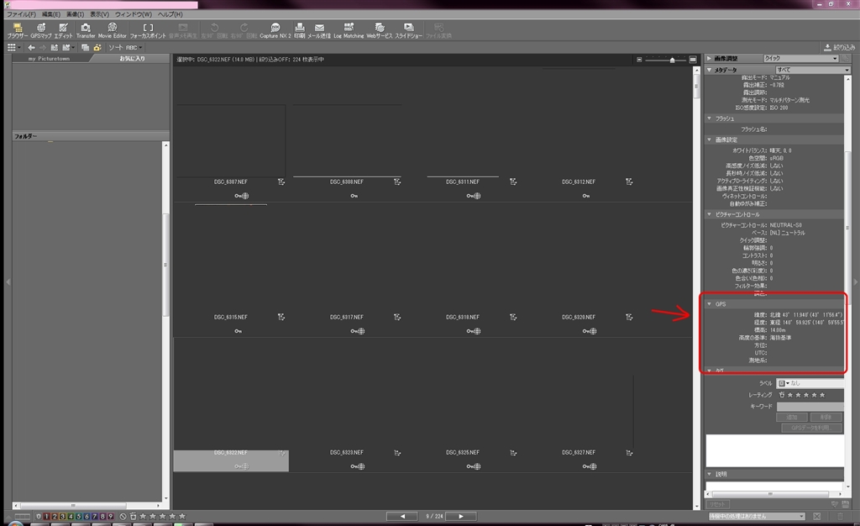Filter by label 9 in filter bar

110,516
